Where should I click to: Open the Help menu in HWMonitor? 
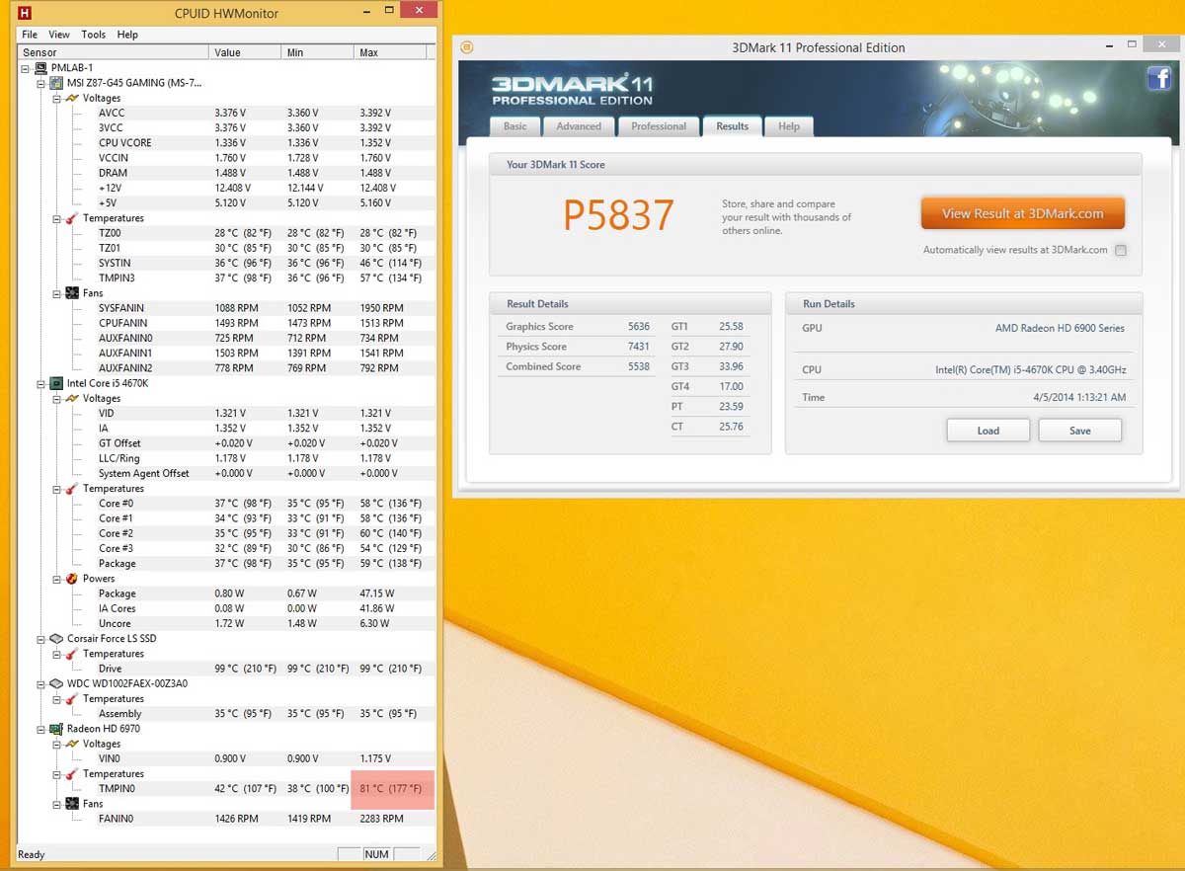pyautogui.click(x=127, y=35)
